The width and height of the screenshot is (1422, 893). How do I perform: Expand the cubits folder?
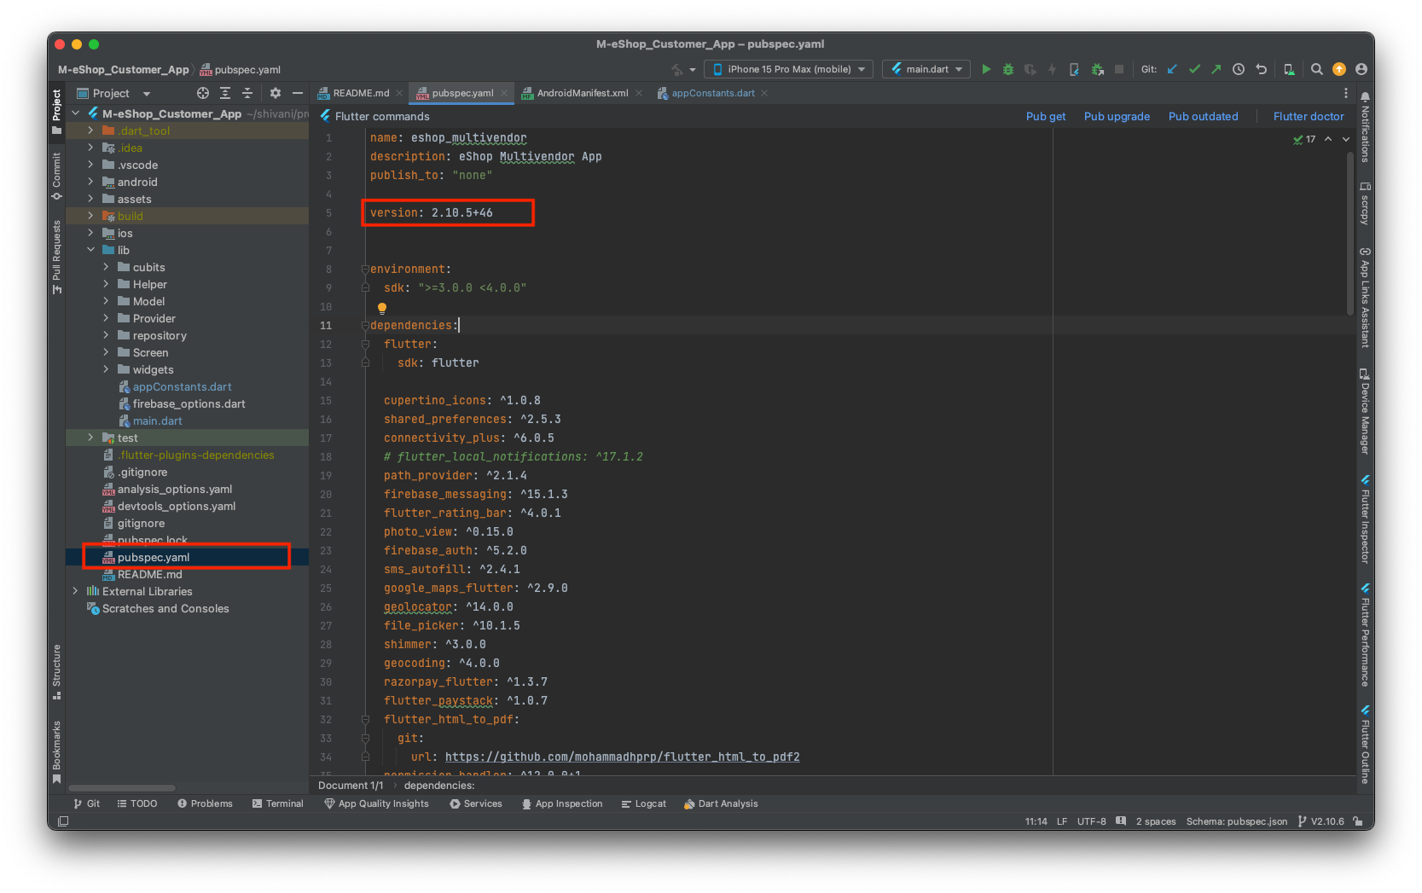click(106, 267)
